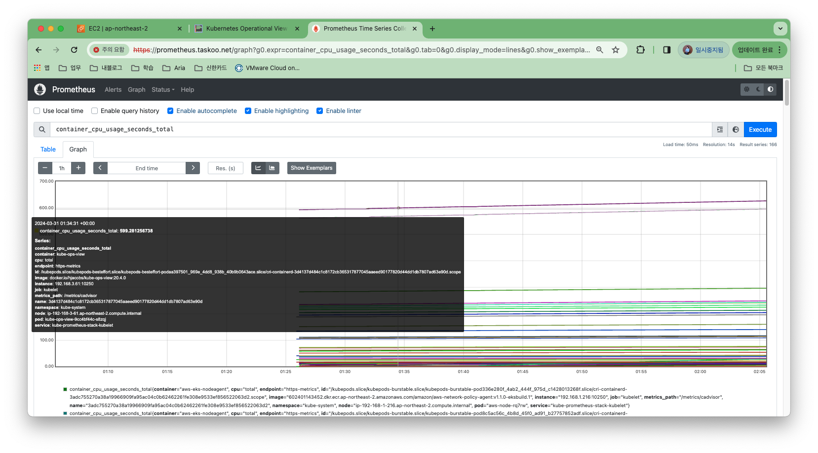Enable query history checkbox

pos(94,111)
